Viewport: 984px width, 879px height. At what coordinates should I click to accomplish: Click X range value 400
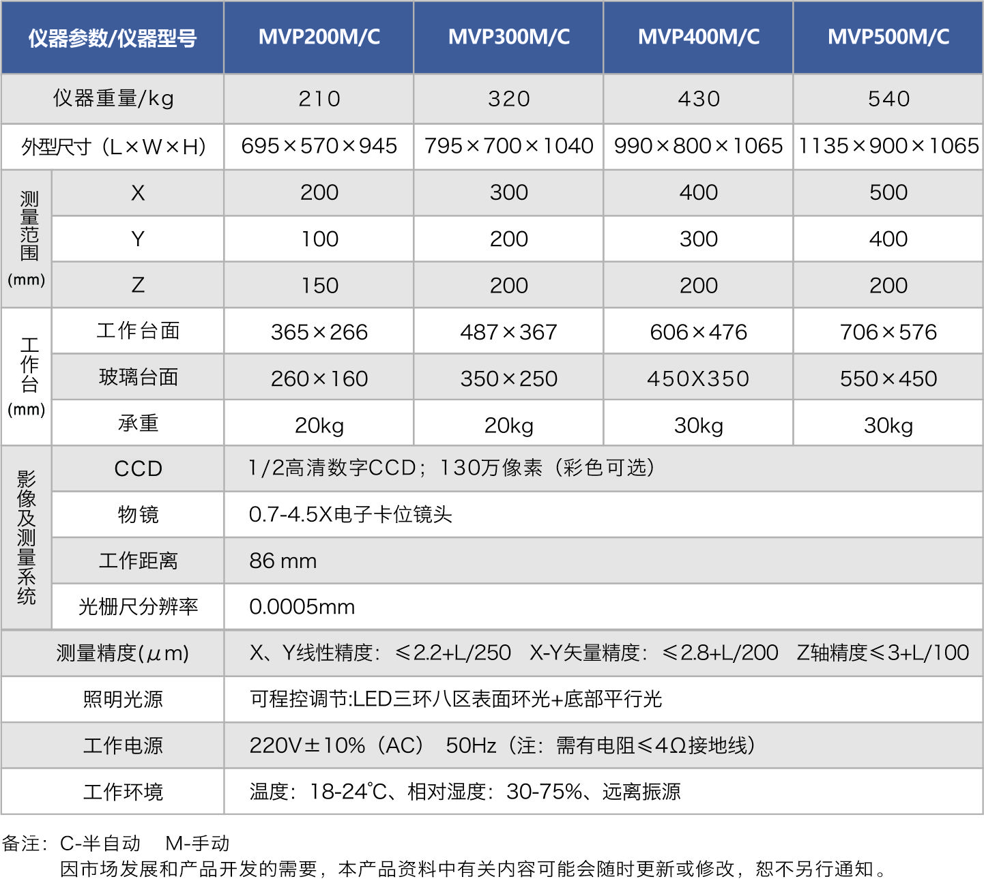pos(698,193)
